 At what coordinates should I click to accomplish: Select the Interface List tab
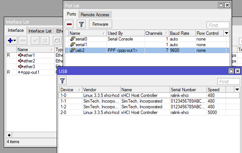coord(40,31)
